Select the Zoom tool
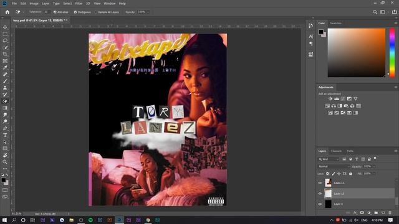This screenshot has width=399, height=224. 5,162
